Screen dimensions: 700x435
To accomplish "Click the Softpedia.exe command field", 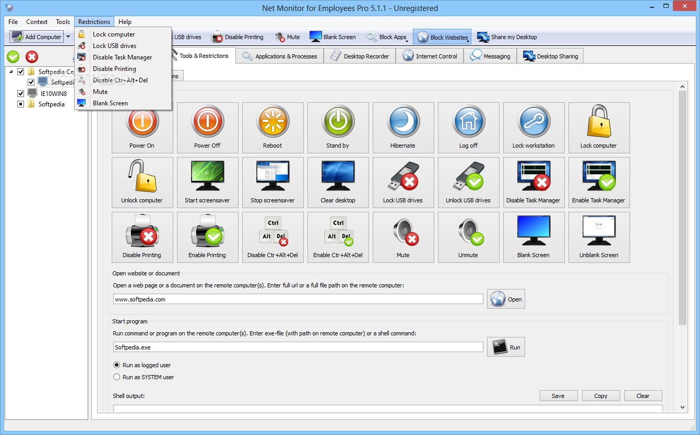I will tap(298, 347).
